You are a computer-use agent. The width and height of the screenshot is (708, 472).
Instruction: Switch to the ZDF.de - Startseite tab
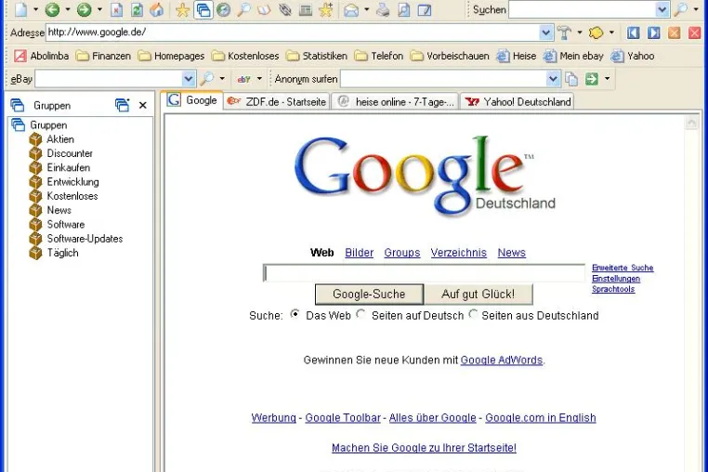[x=277, y=102]
